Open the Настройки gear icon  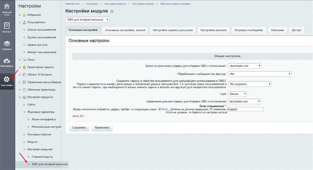[x=7, y=79]
